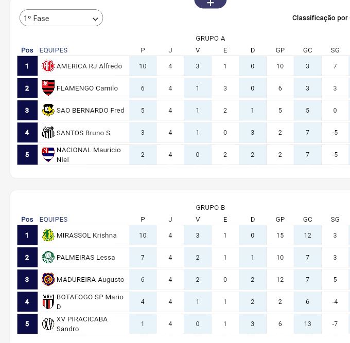
Task: Select the PALMEIRAS Lessa team name
Action: (x=85, y=257)
